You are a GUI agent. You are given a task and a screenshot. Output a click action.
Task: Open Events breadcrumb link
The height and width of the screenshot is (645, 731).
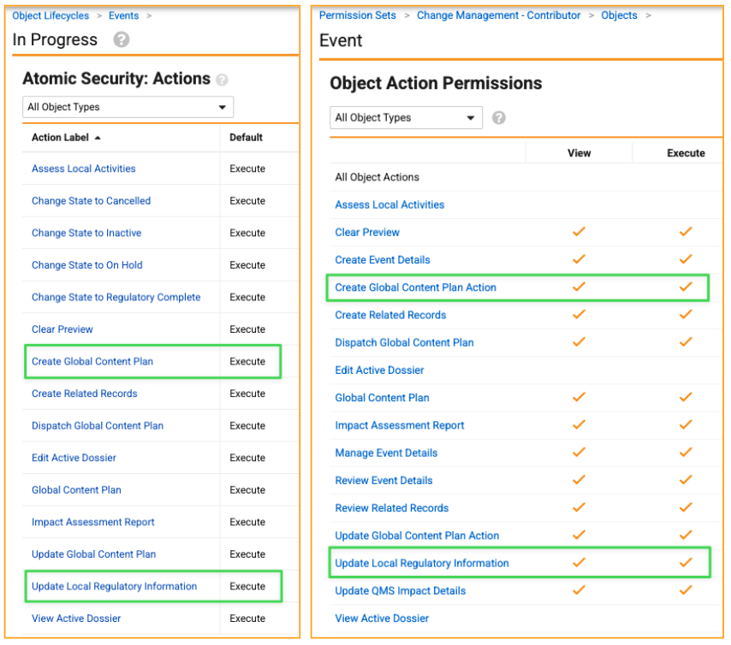(x=123, y=16)
